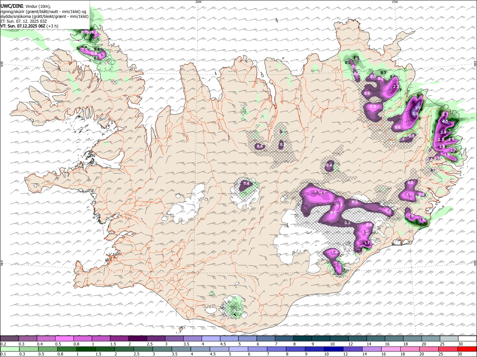Select lower legend swatch starting at 20

coord(428,349)
